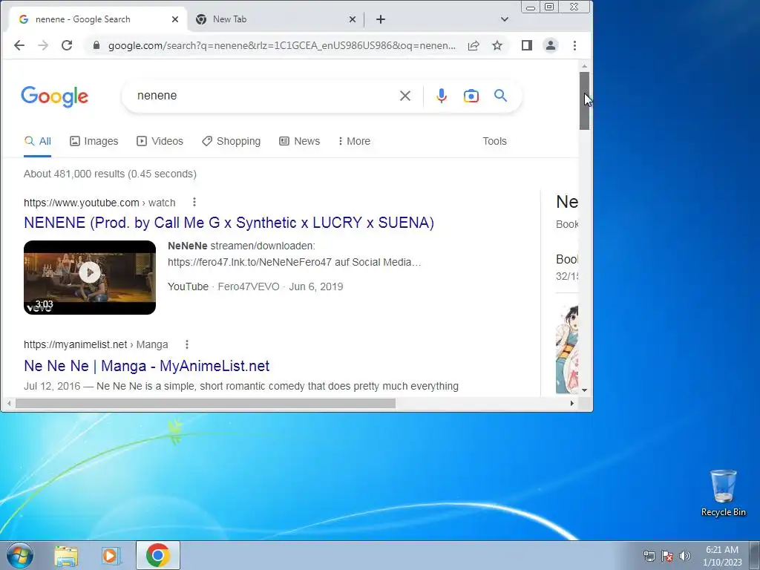The width and height of the screenshot is (760, 570).
Task: Close the New Tab tab
Action: pos(353,19)
